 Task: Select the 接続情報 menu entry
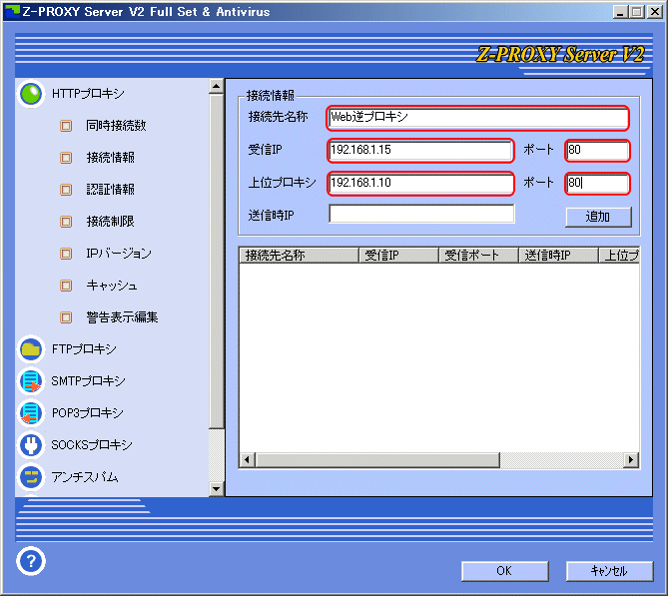tap(111, 157)
